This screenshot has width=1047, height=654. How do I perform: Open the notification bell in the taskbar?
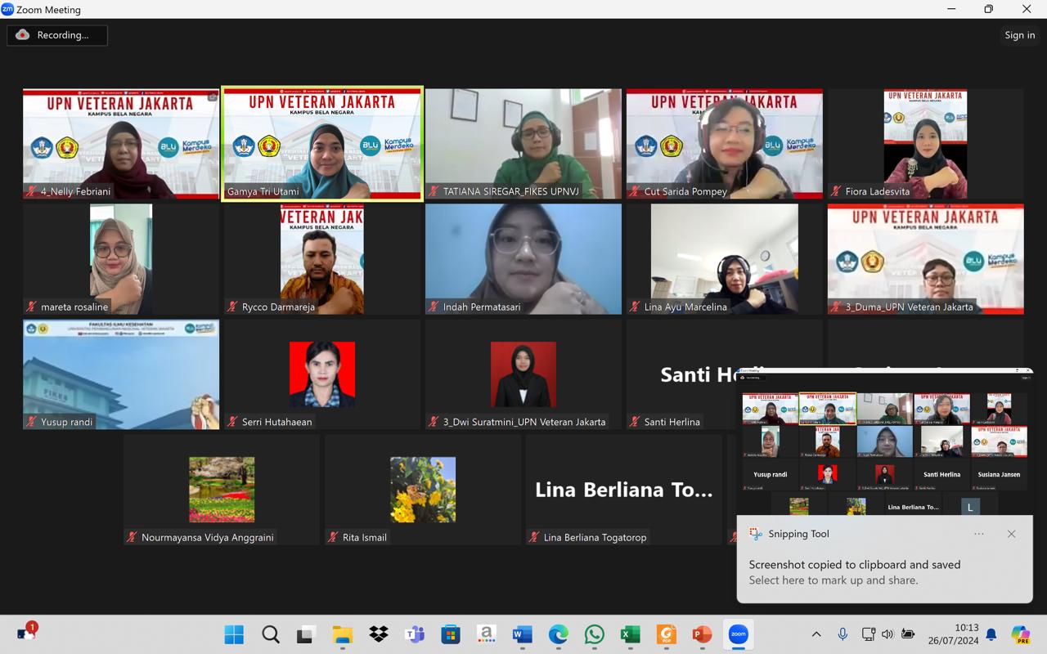[x=991, y=634]
